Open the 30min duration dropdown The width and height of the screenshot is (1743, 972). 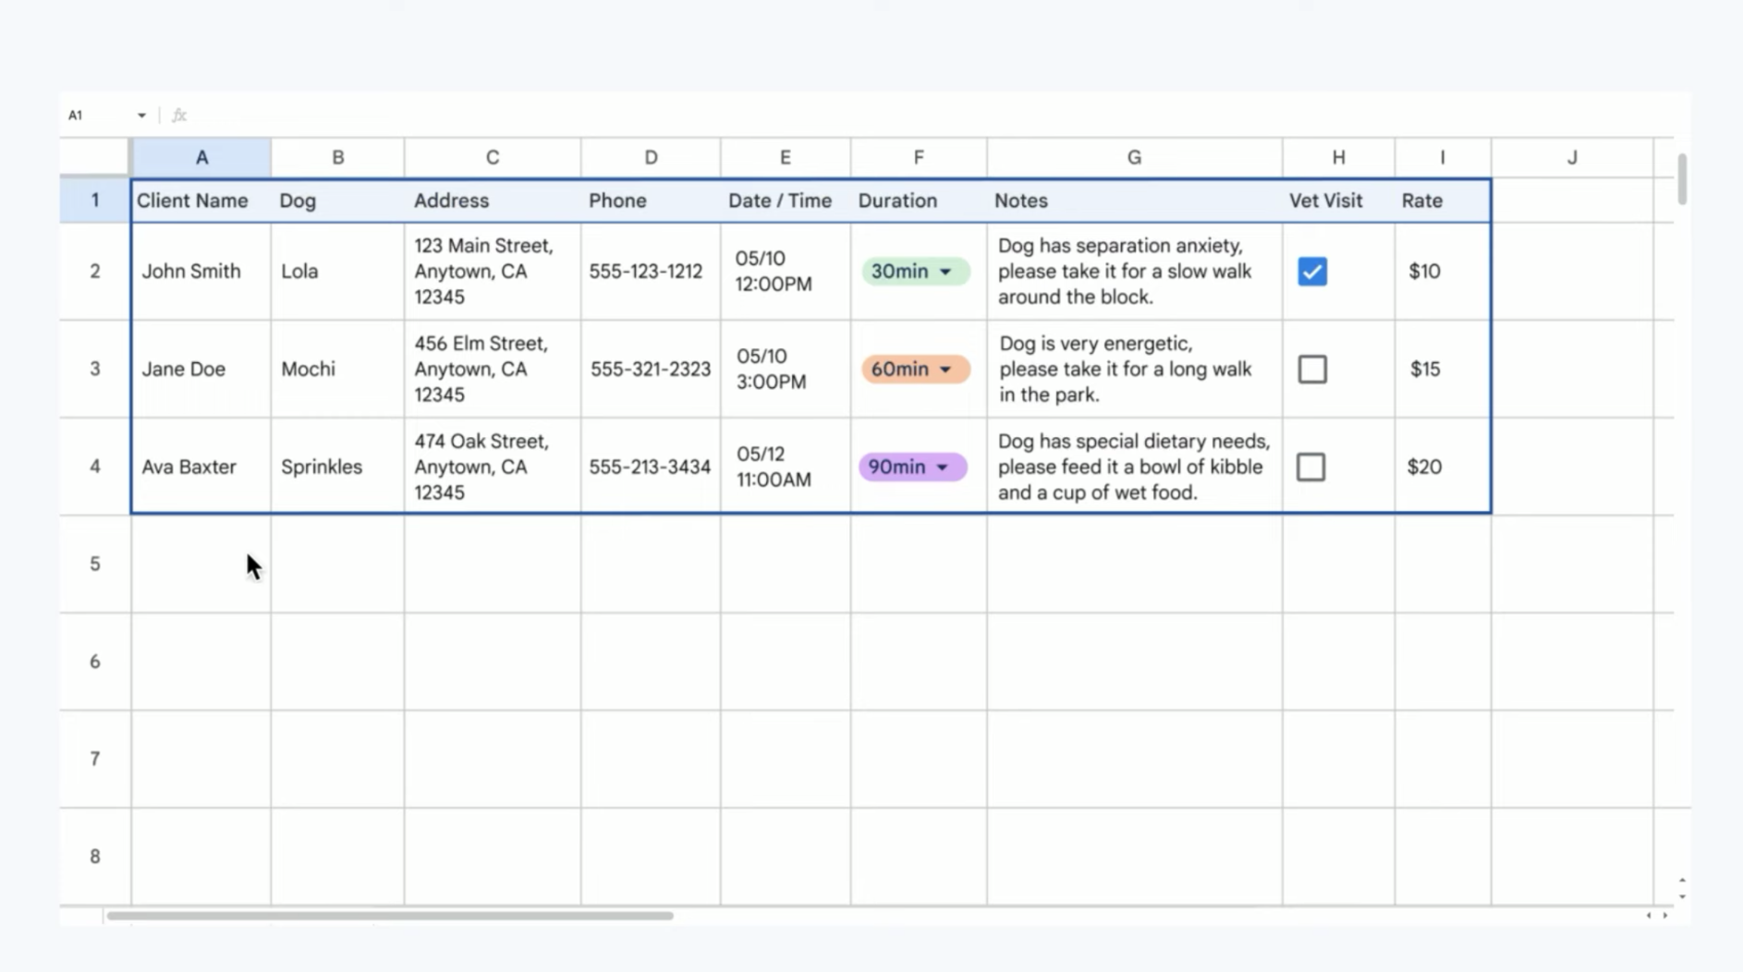tap(945, 272)
